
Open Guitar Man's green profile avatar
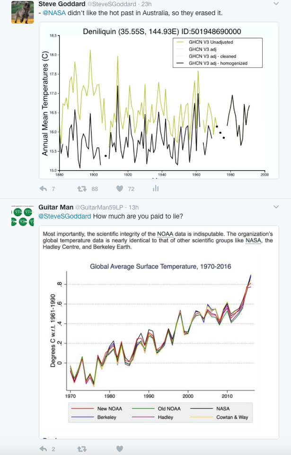(23, 216)
